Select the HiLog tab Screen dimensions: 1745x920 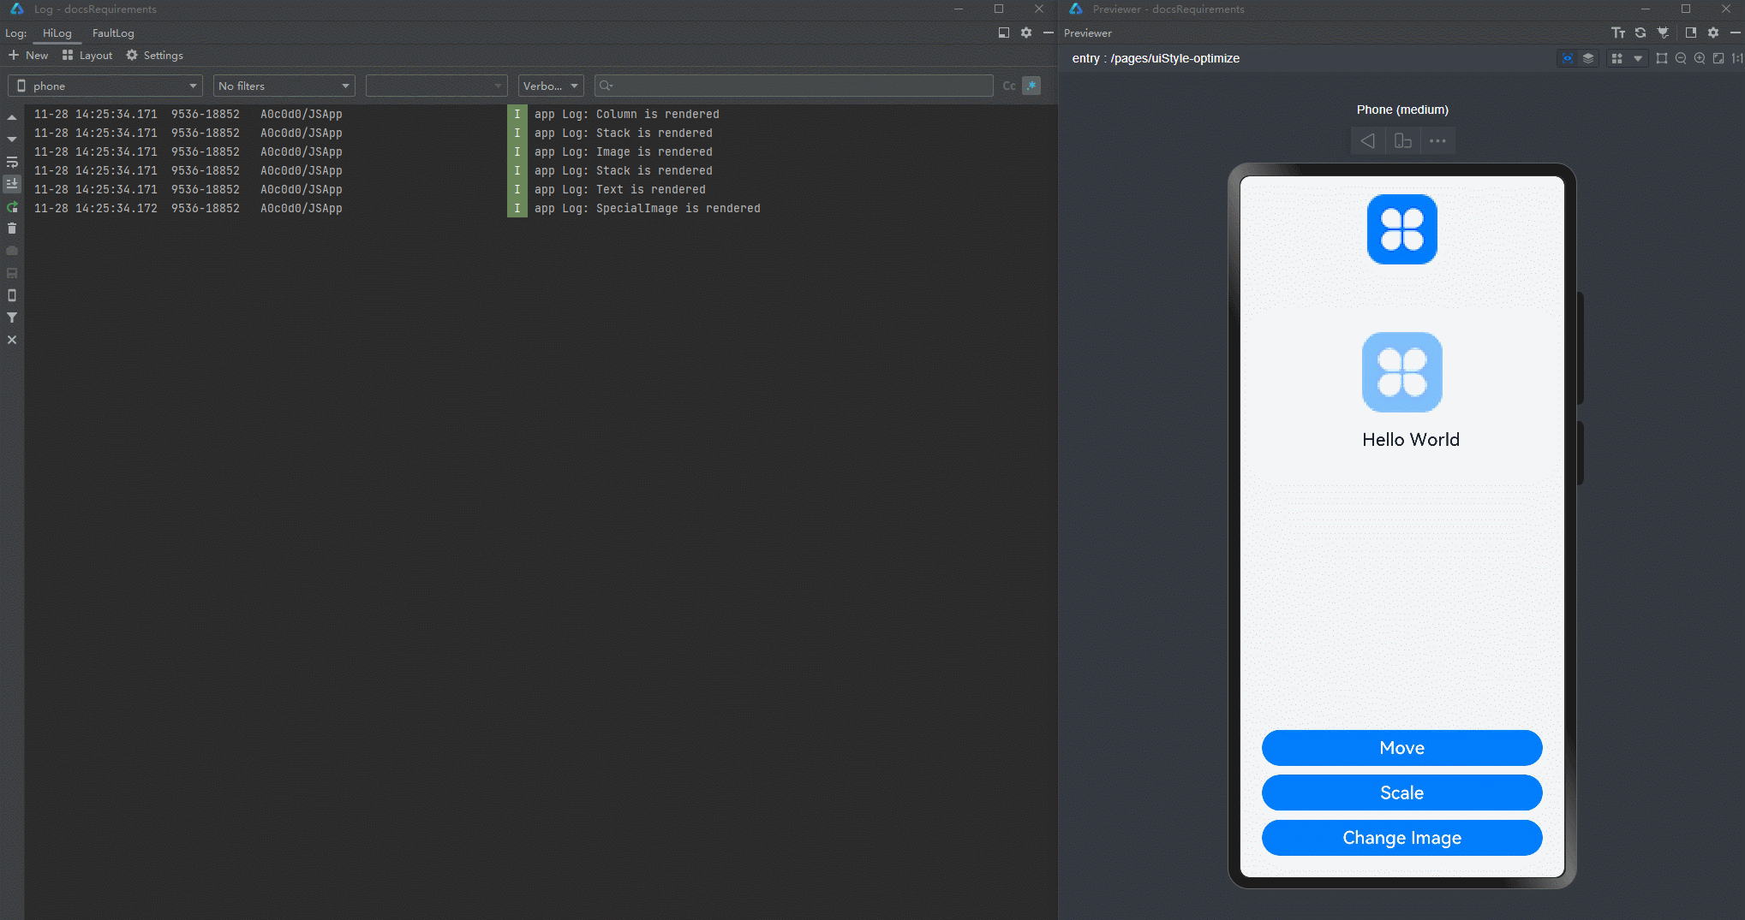[57, 33]
